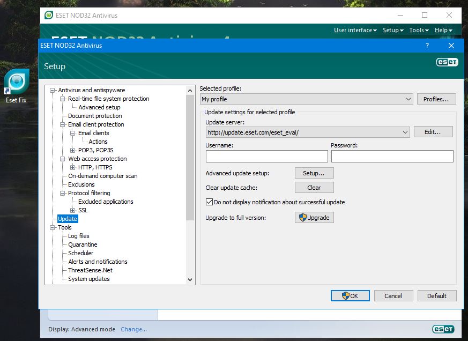Open the Setup menu in main window

click(x=393, y=30)
